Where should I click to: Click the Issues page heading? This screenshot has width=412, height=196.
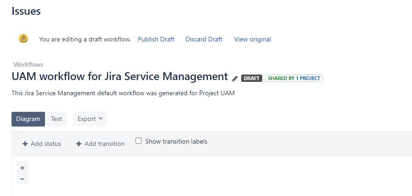coord(26,12)
